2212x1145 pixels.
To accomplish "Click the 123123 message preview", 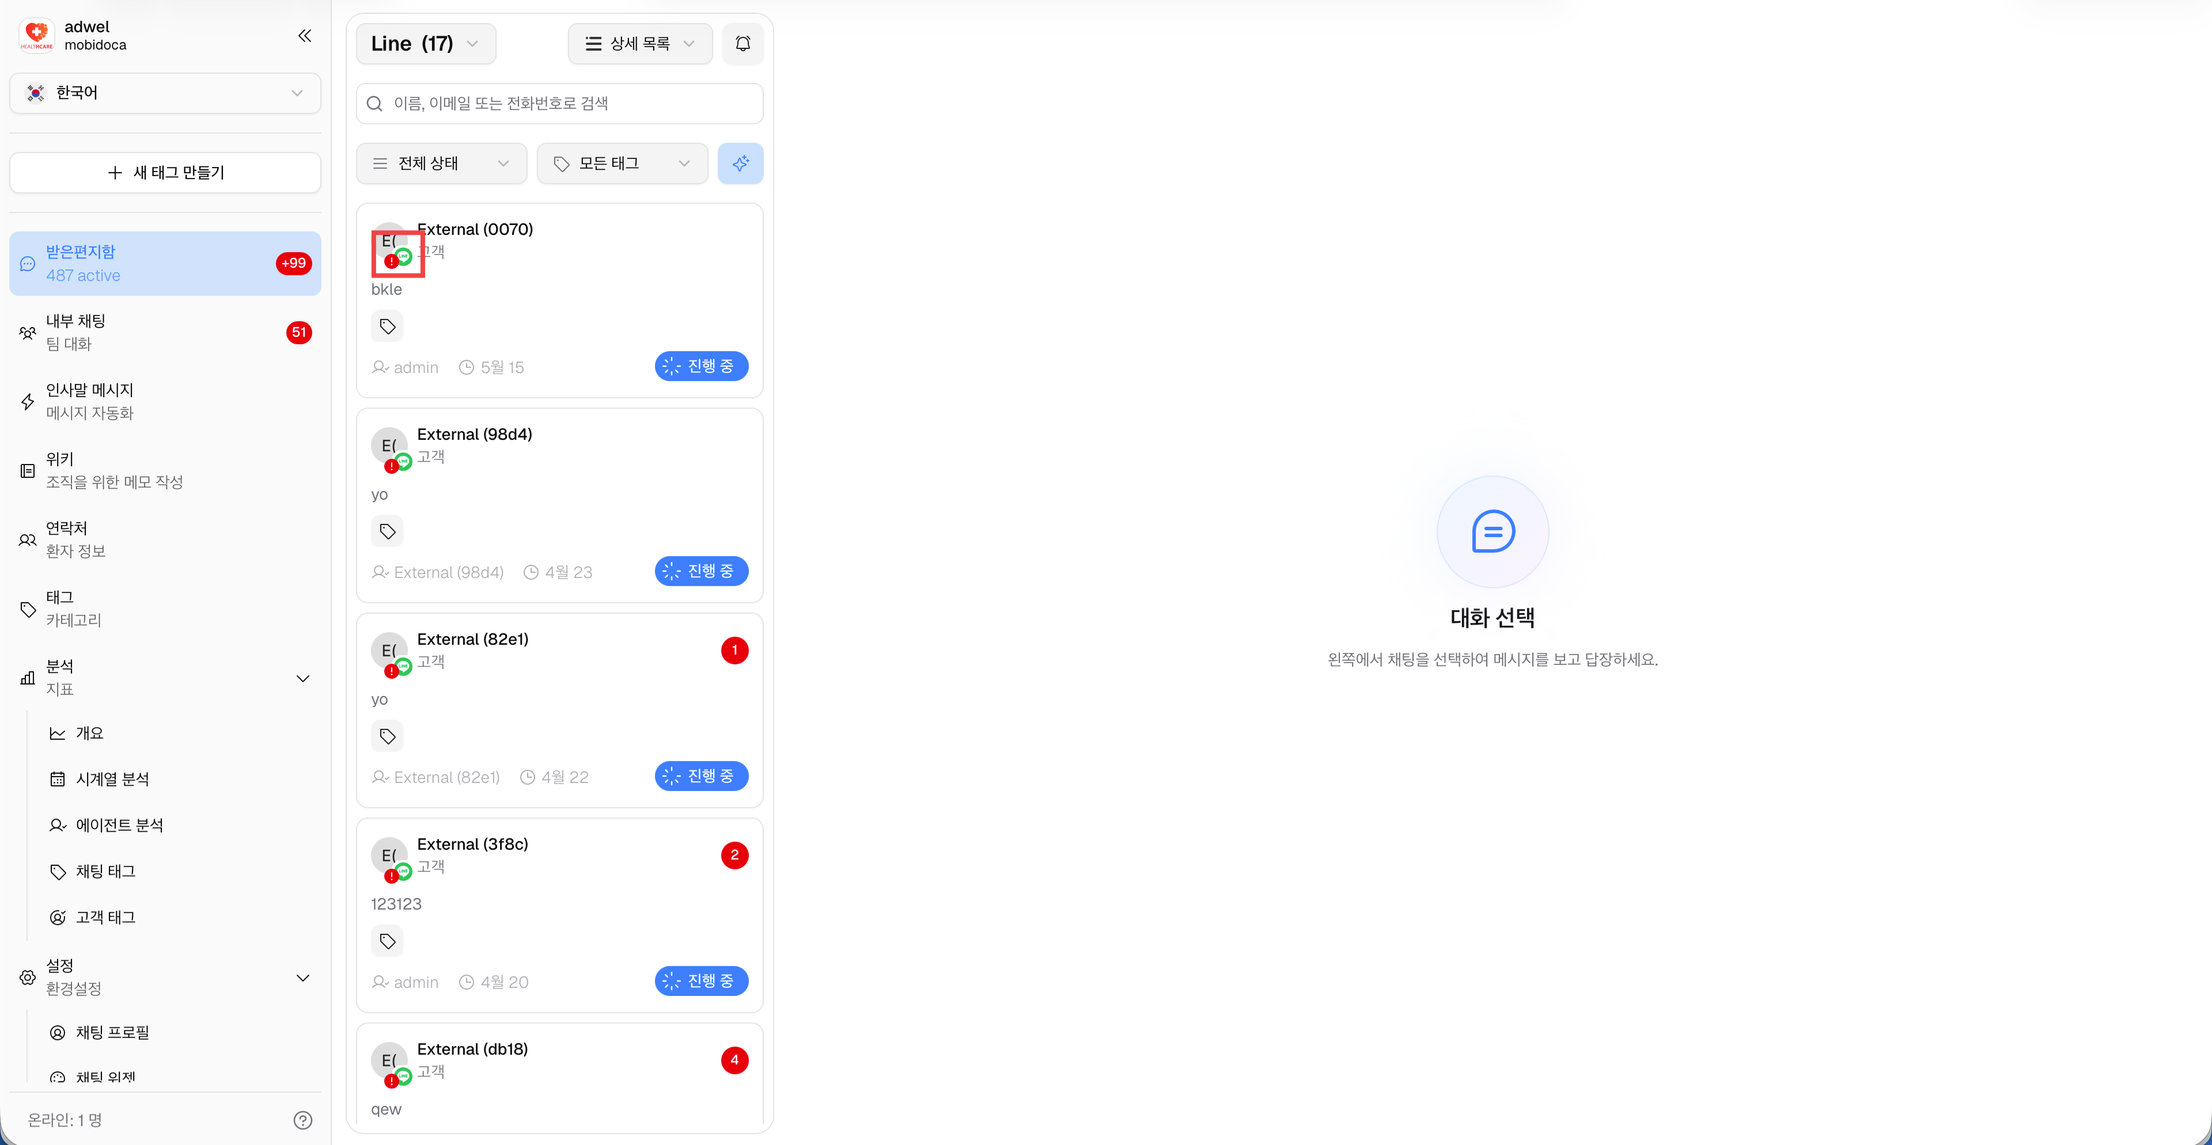I will [x=396, y=905].
